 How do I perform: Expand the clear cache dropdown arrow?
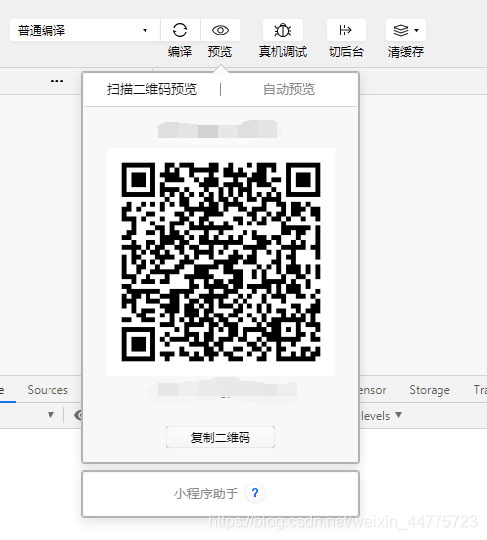click(x=417, y=30)
